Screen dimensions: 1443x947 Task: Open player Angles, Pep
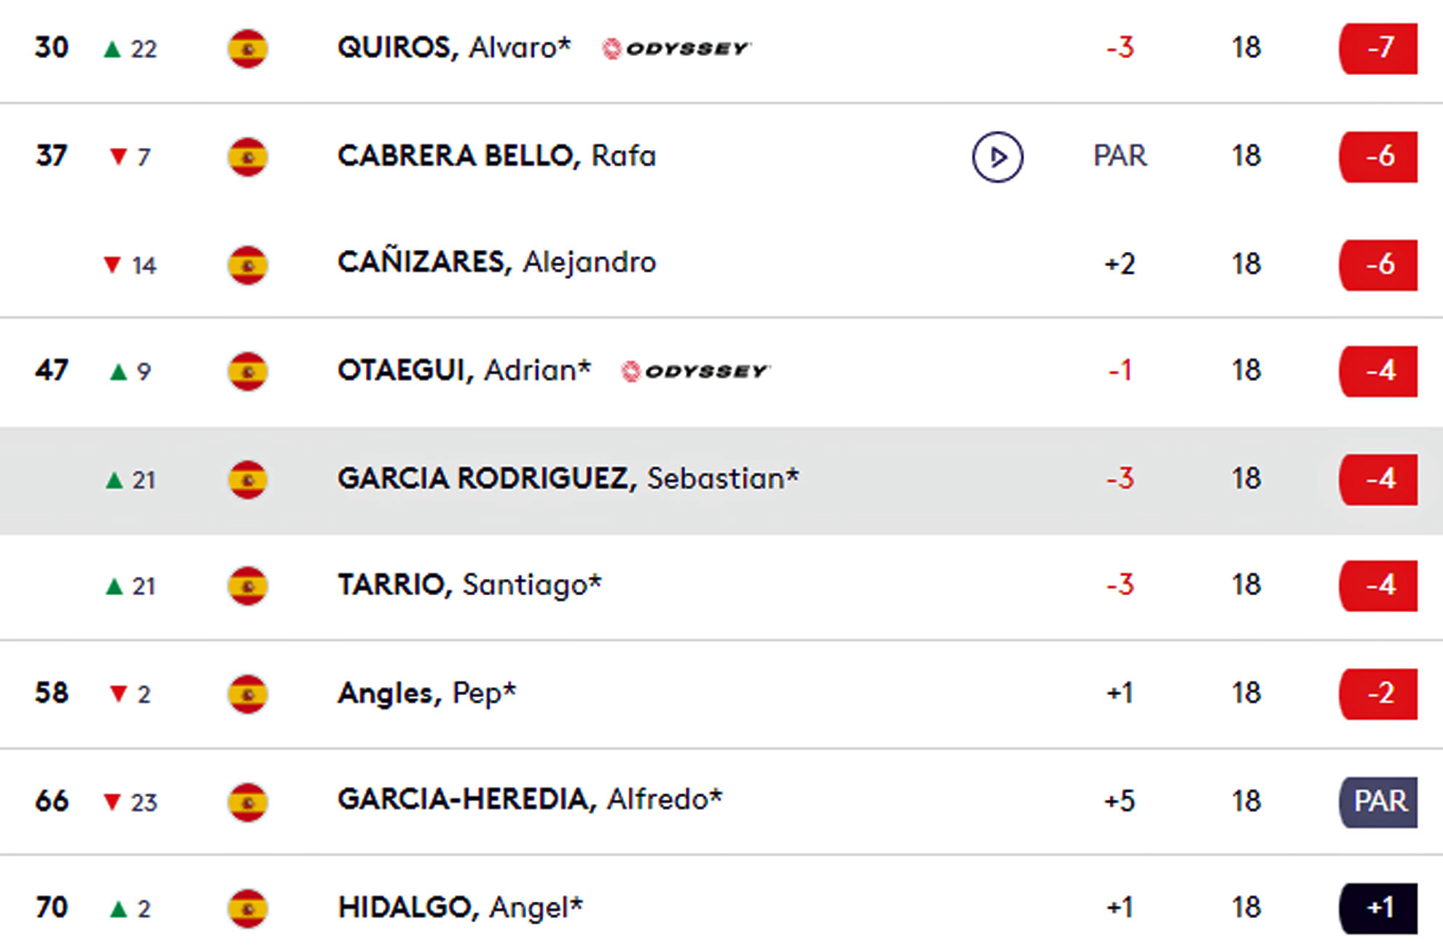pyautogui.click(x=426, y=693)
